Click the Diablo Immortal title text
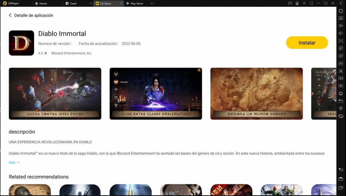The image size is (346, 196). [62, 33]
